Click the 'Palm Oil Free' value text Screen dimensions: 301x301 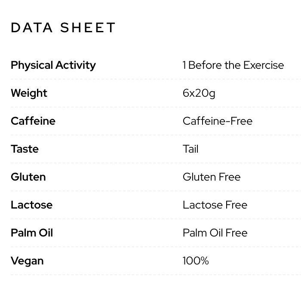pos(215,233)
